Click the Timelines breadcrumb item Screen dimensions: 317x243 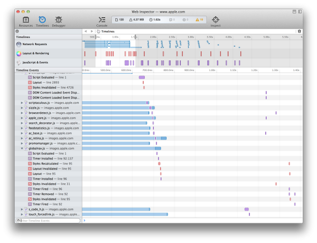(x=106, y=31)
